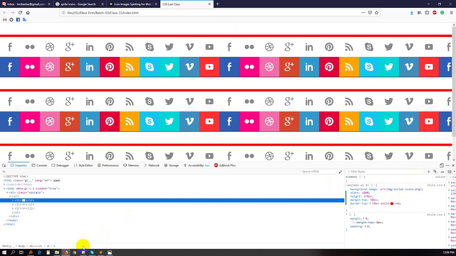
Task: Open Windows Start menu
Action: coord(4,252)
